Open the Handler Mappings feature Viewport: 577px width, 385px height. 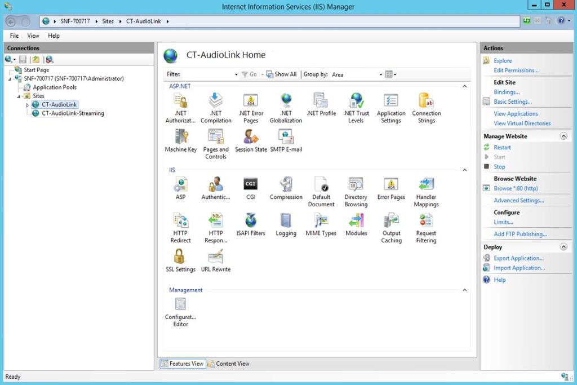[426, 192]
